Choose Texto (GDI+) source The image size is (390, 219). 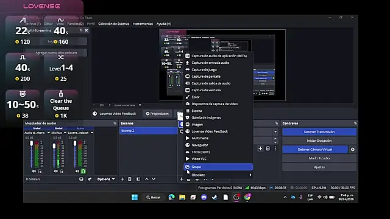click(x=218, y=152)
